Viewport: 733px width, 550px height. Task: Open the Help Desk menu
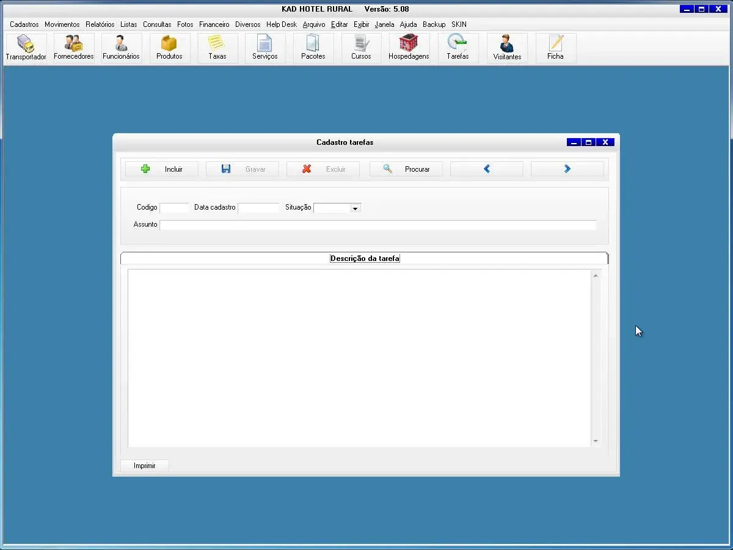[282, 24]
